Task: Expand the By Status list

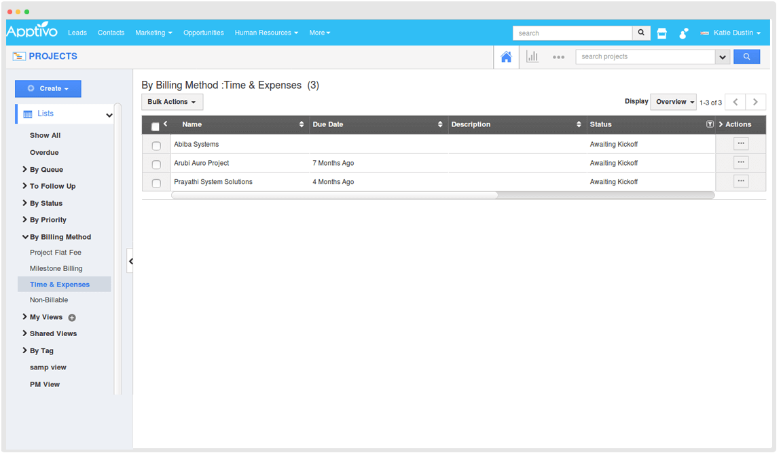Action: click(x=46, y=203)
